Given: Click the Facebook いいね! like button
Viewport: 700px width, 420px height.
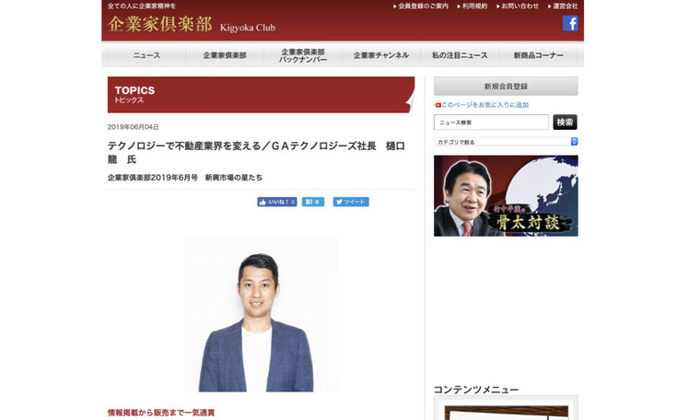Looking at the screenshot, I should click(x=276, y=202).
